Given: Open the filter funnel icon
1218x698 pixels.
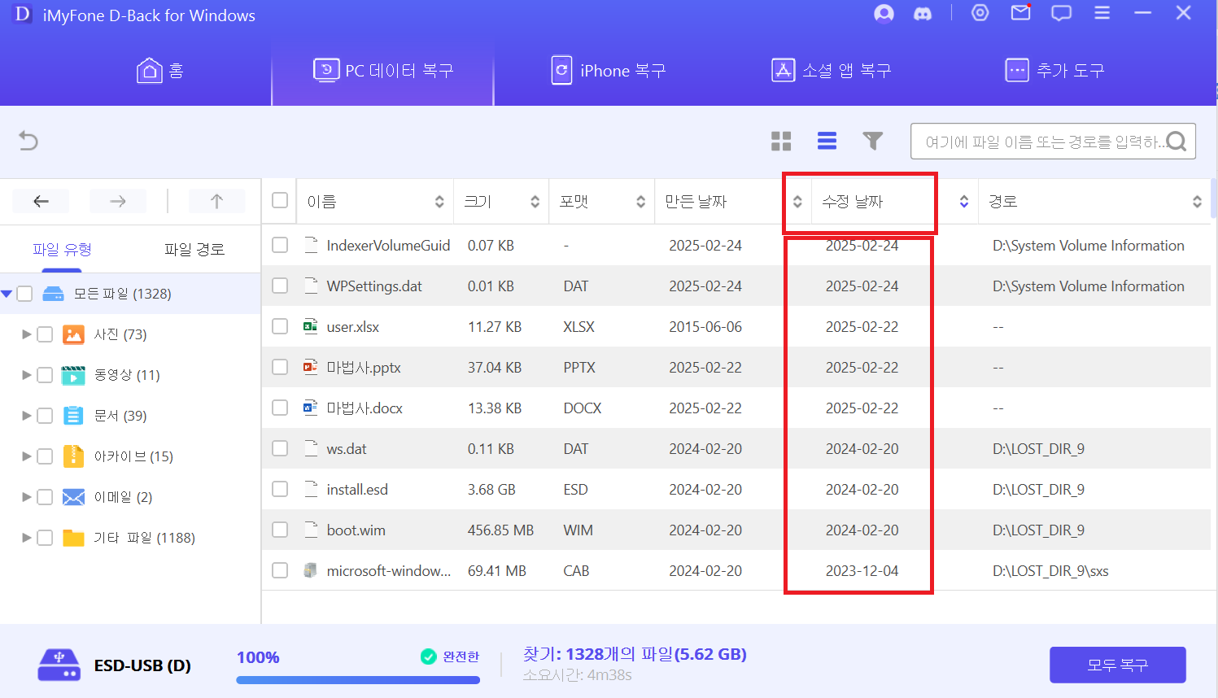Looking at the screenshot, I should pos(872,142).
